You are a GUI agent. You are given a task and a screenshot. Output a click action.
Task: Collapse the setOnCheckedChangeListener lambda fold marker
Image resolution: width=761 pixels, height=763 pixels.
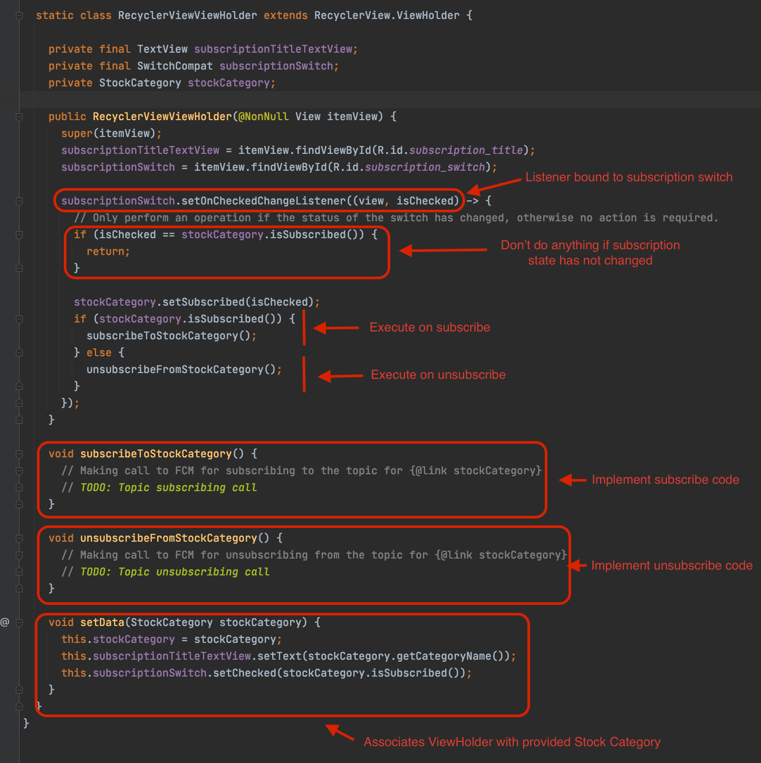(19, 201)
